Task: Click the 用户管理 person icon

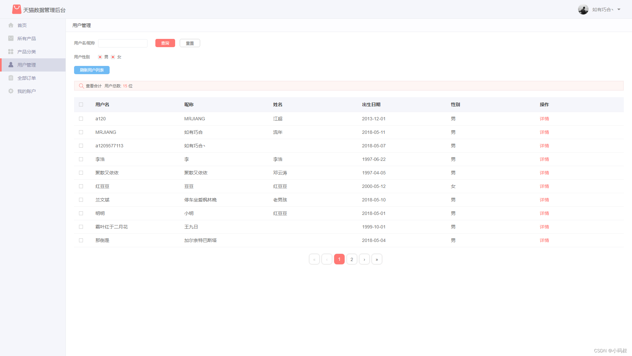Action: coord(11,65)
